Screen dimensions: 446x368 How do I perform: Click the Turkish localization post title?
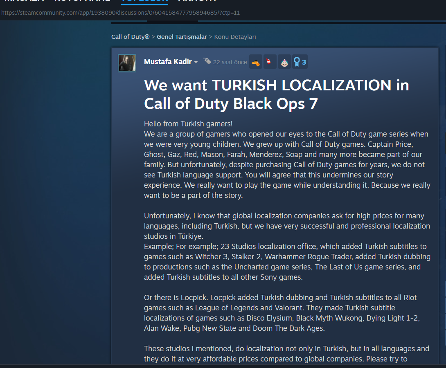click(x=276, y=94)
